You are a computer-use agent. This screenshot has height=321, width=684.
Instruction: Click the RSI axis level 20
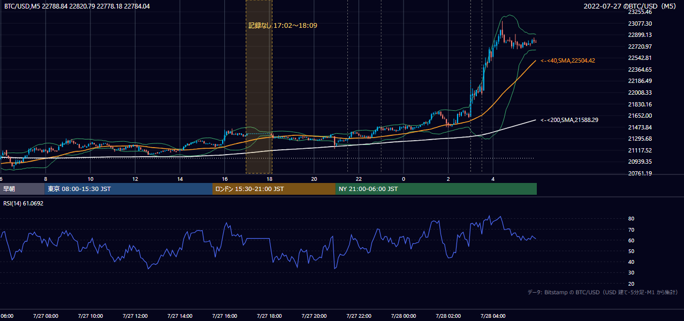click(x=632, y=284)
